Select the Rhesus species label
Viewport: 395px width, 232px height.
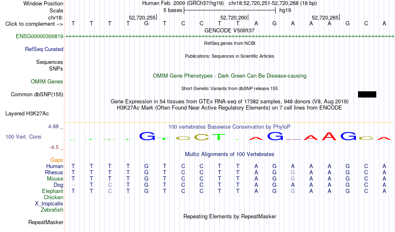(54, 172)
